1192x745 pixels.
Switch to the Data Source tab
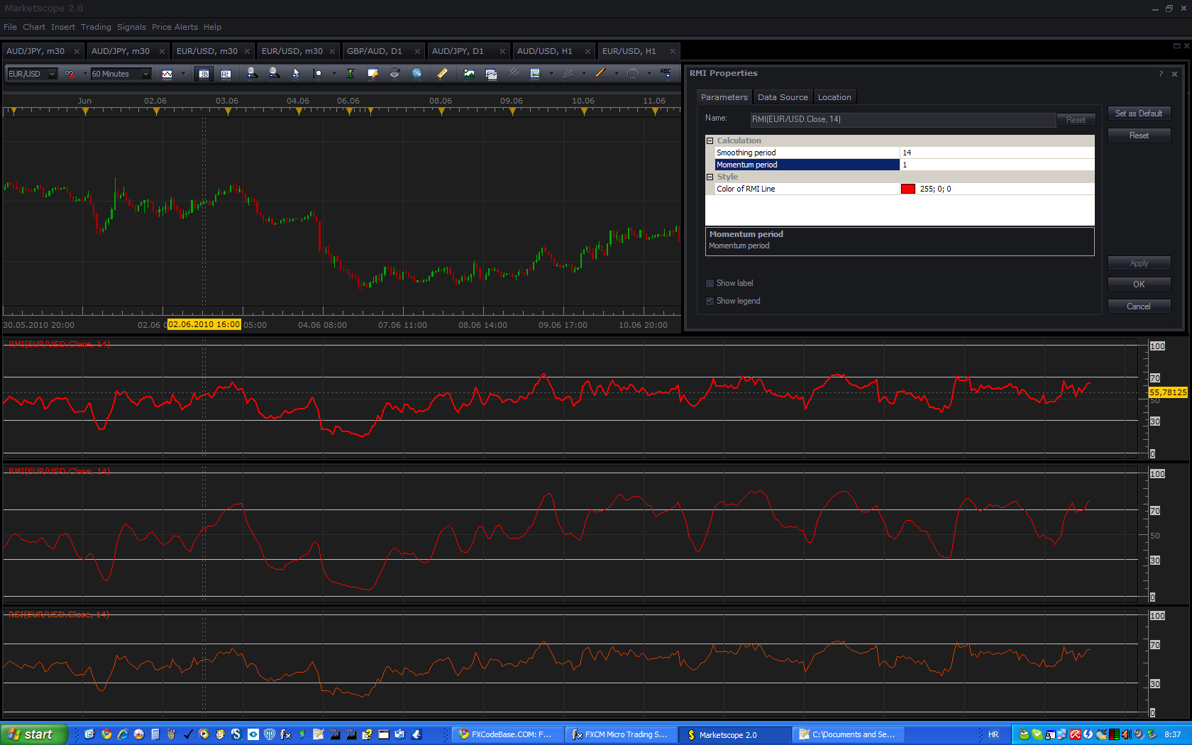tap(783, 97)
